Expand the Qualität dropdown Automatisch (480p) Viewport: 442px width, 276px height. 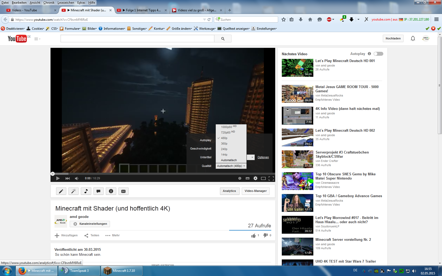[231, 166]
